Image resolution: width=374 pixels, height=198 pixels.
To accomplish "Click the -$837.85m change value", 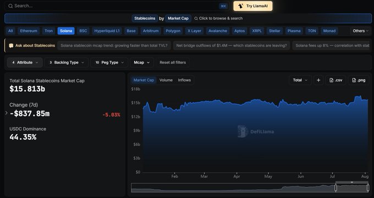I will 30,113.
